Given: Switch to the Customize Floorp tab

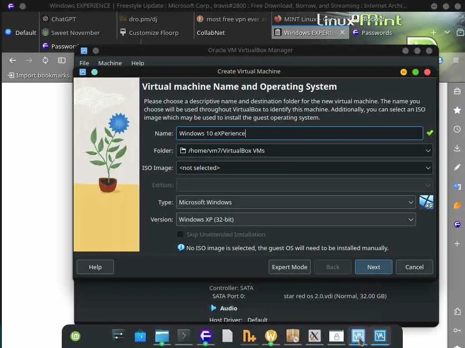Looking at the screenshot, I should coord(154,33).
